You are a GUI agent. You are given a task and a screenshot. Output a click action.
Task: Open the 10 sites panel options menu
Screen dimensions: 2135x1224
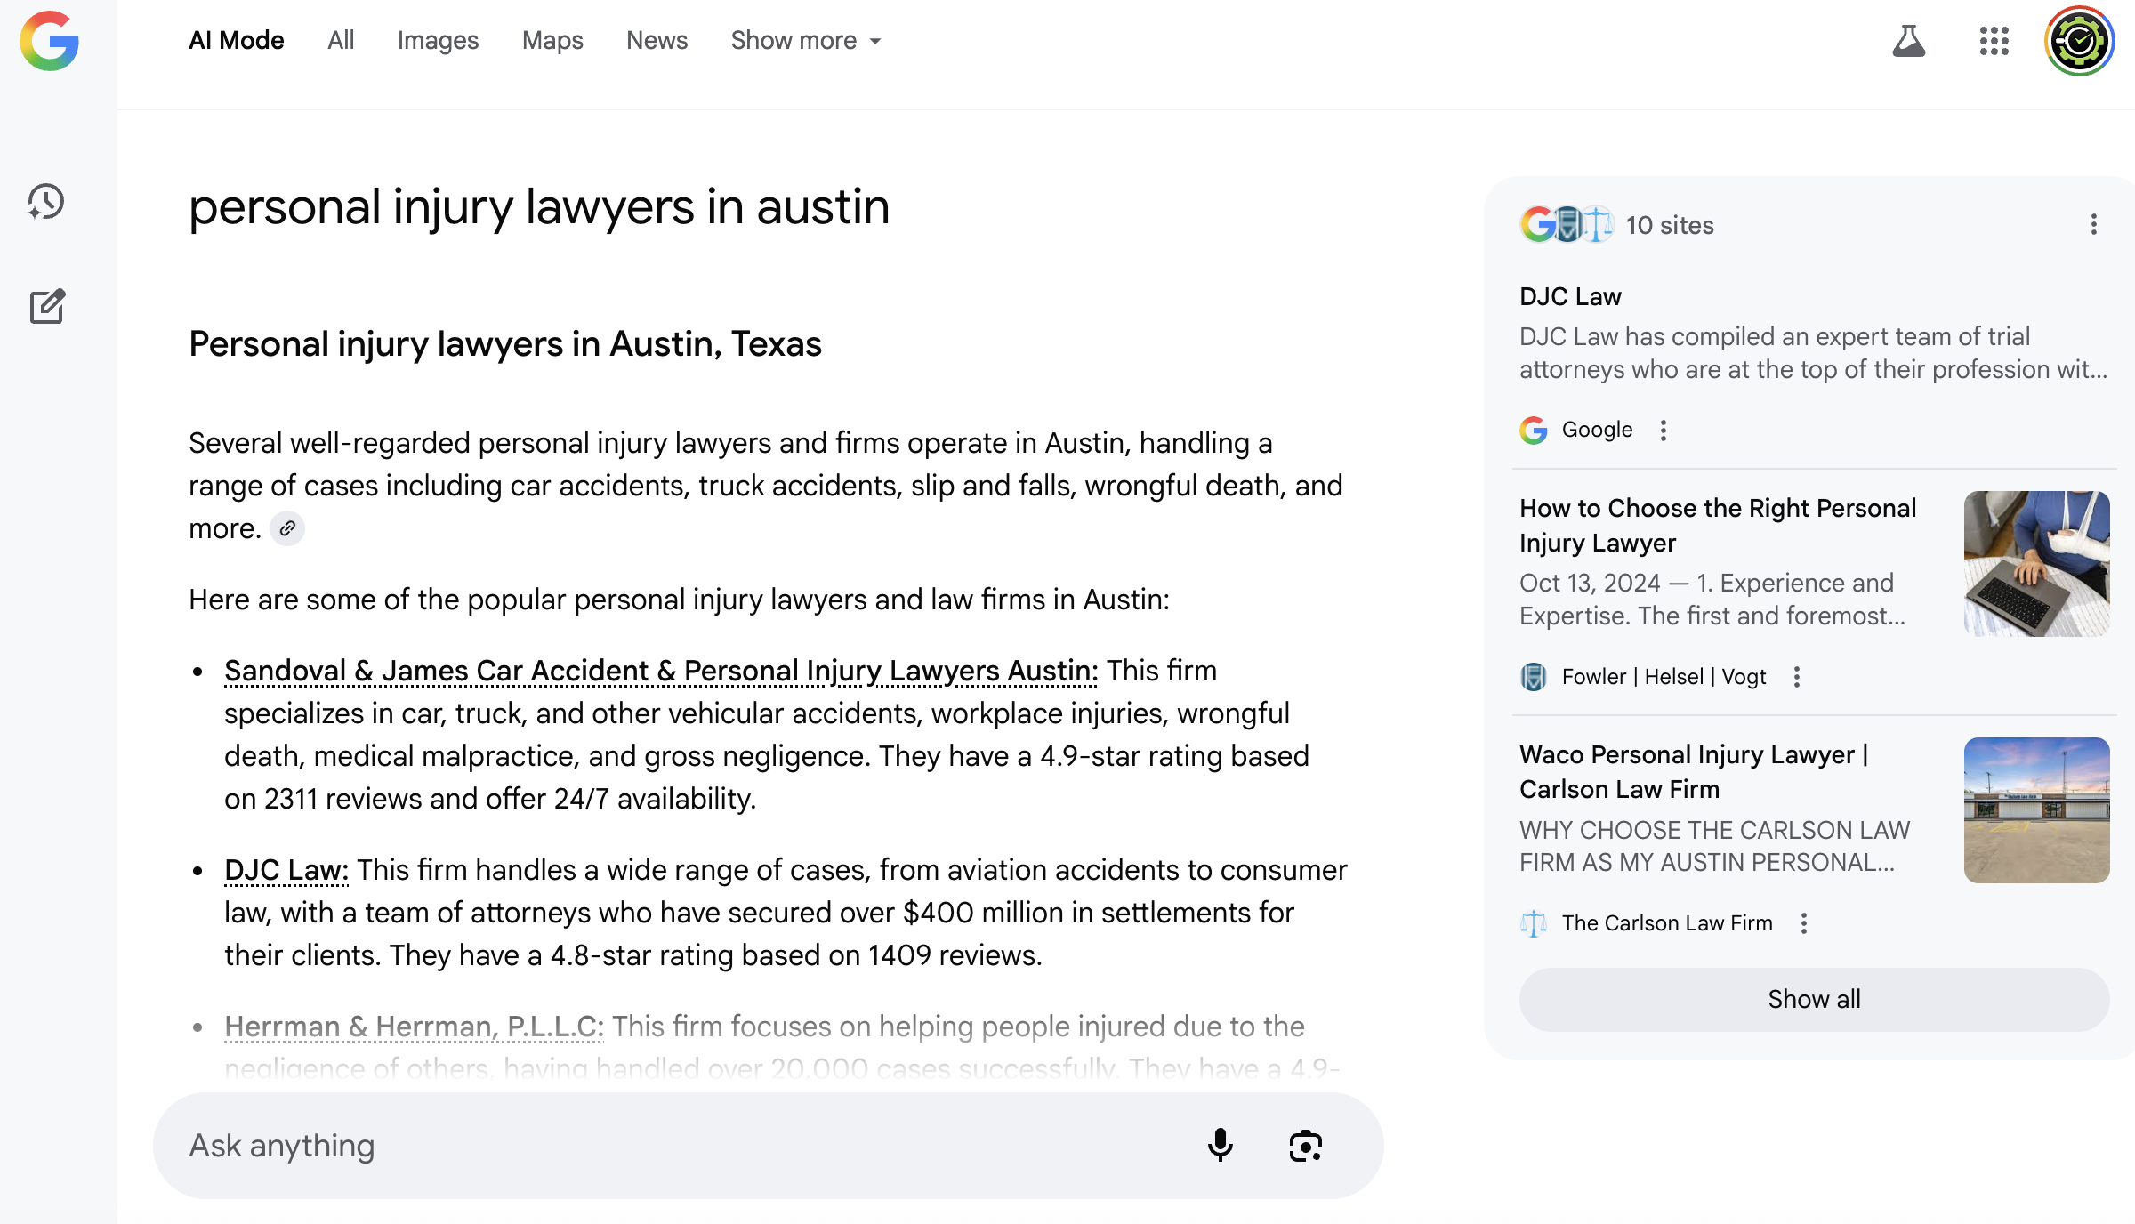click(2094, 224)
